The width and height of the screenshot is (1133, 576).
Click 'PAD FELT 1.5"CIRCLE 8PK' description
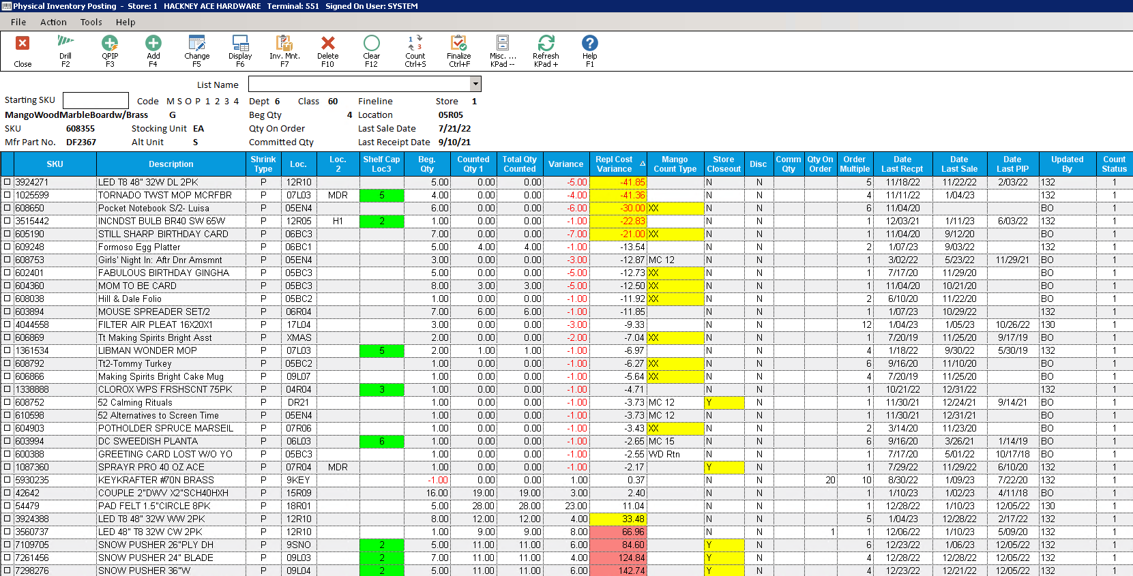154,506
